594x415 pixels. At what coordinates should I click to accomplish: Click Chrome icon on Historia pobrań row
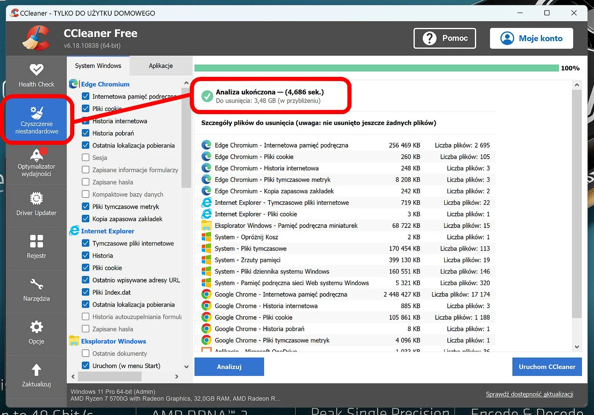tap(206, 329)
